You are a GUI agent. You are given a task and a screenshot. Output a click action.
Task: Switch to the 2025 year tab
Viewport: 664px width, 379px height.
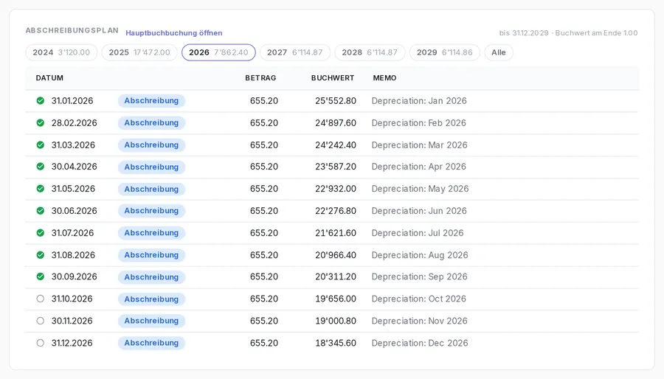[139, 52]
